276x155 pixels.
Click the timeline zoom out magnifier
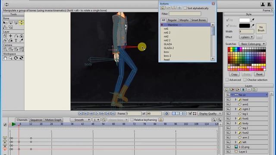[x=214, y=120]
